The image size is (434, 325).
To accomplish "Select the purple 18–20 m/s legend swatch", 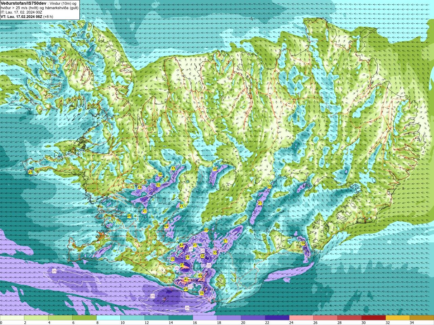I will [x=229, y=318].
